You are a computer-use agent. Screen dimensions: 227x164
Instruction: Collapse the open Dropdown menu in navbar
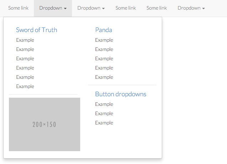pos(53,8)
